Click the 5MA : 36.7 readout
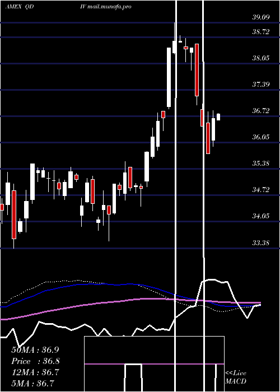The image size is (280, 392). 32,383
